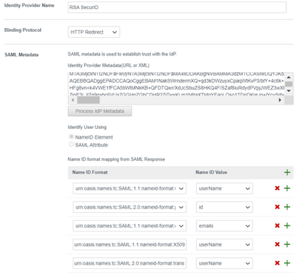The height and width of the screenshot is (273, 303).
Task: Click the Identity Provider Name field
Action: tap(177, 8)
